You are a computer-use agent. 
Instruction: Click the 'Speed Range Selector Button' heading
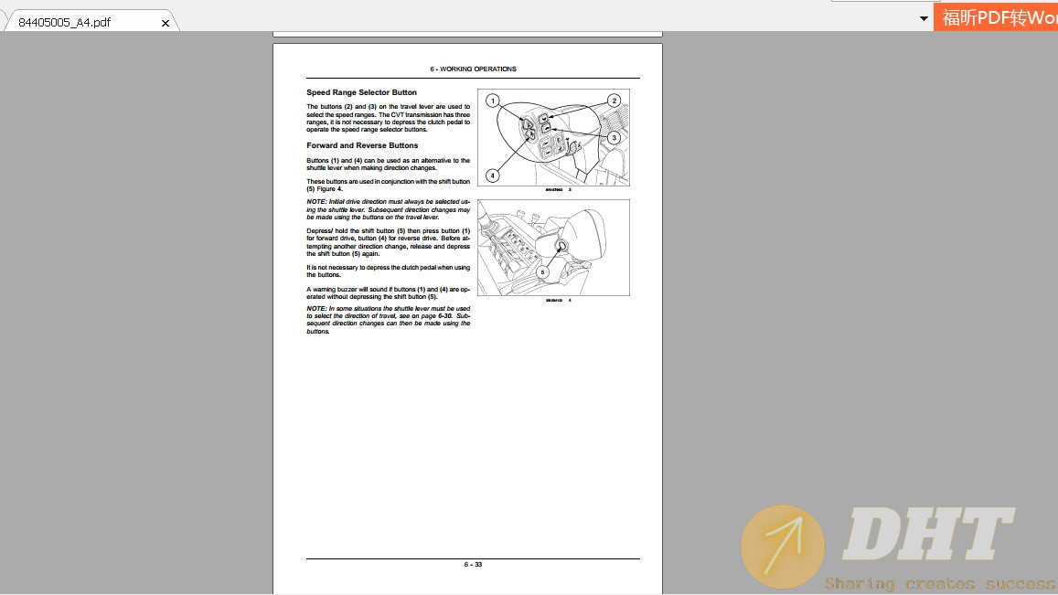click(x=362, y=92)
